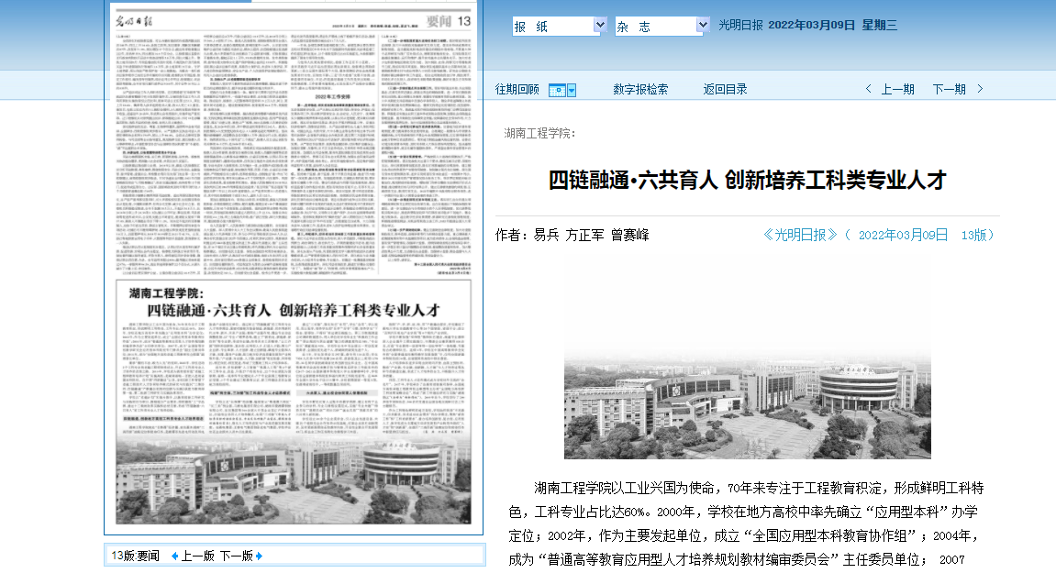The image size is (1056, 573).
Task: Open the 报纸 newspaper dropdown
Action: 559,26
